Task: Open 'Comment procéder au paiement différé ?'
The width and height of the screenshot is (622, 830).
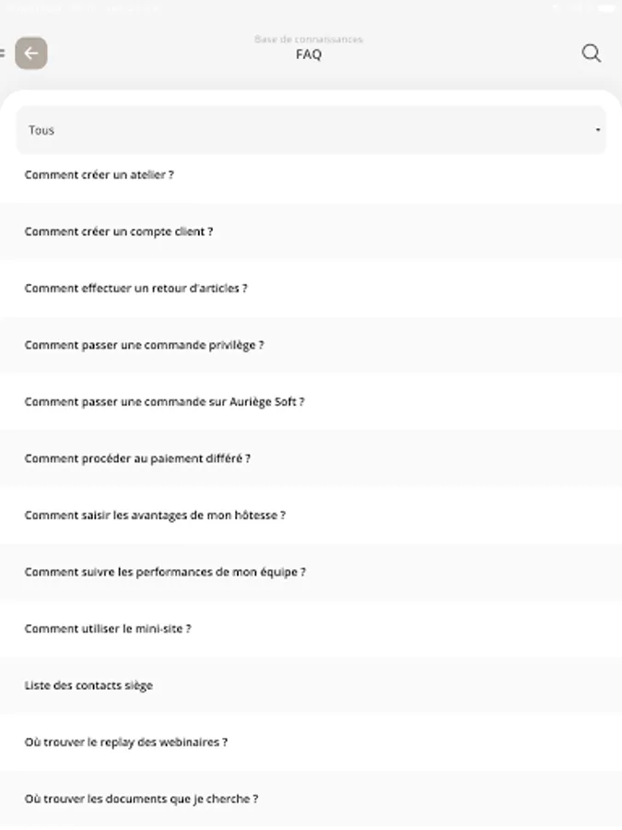Action: (x=137, y=458)
